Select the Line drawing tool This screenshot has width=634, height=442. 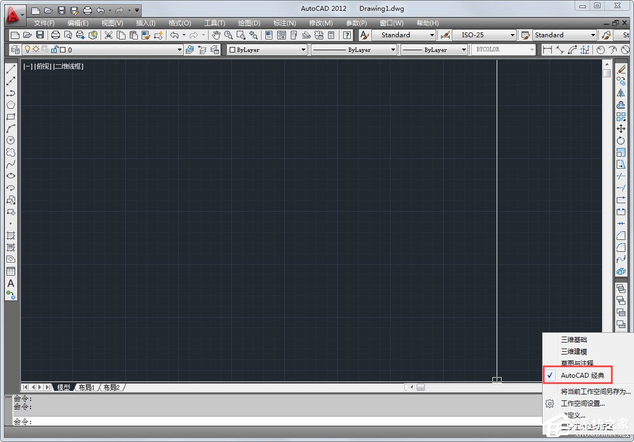11,69
